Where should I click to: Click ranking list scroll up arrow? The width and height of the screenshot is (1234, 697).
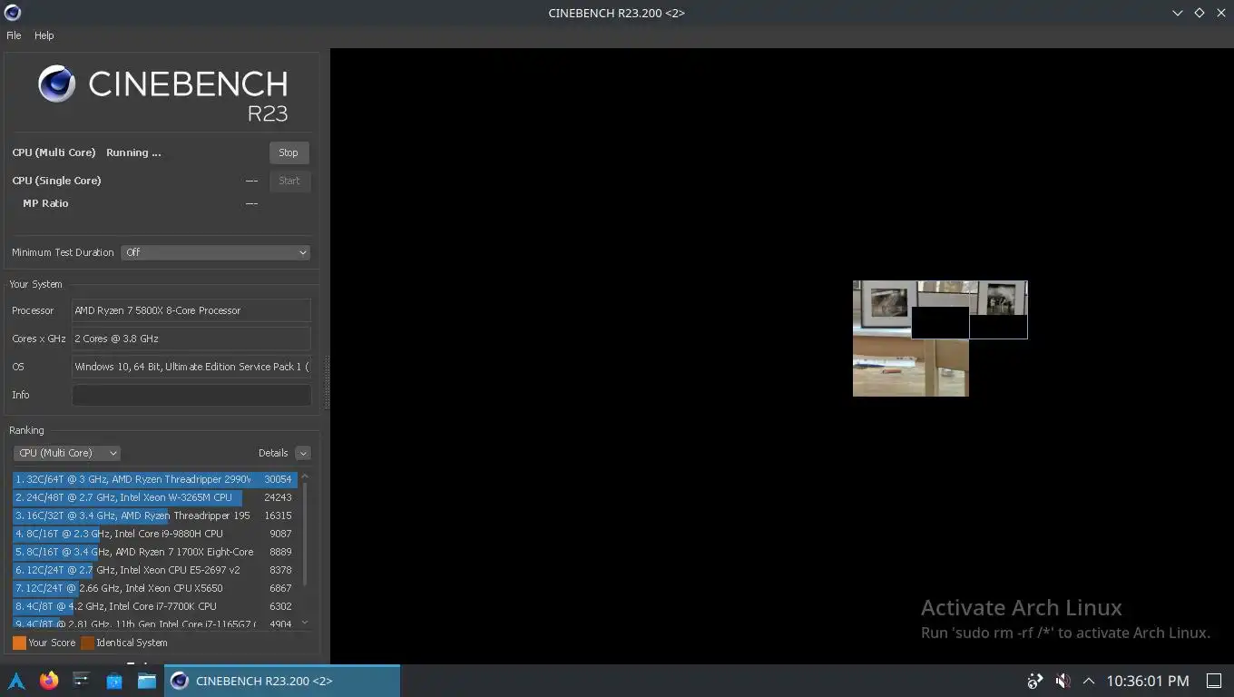click(x=305, y=476)
